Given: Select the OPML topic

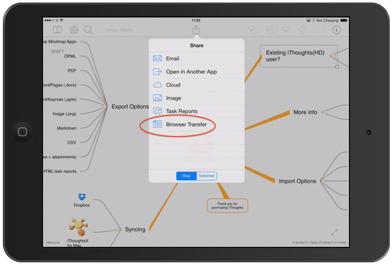Looking at the screenshot, I should 70,56.
